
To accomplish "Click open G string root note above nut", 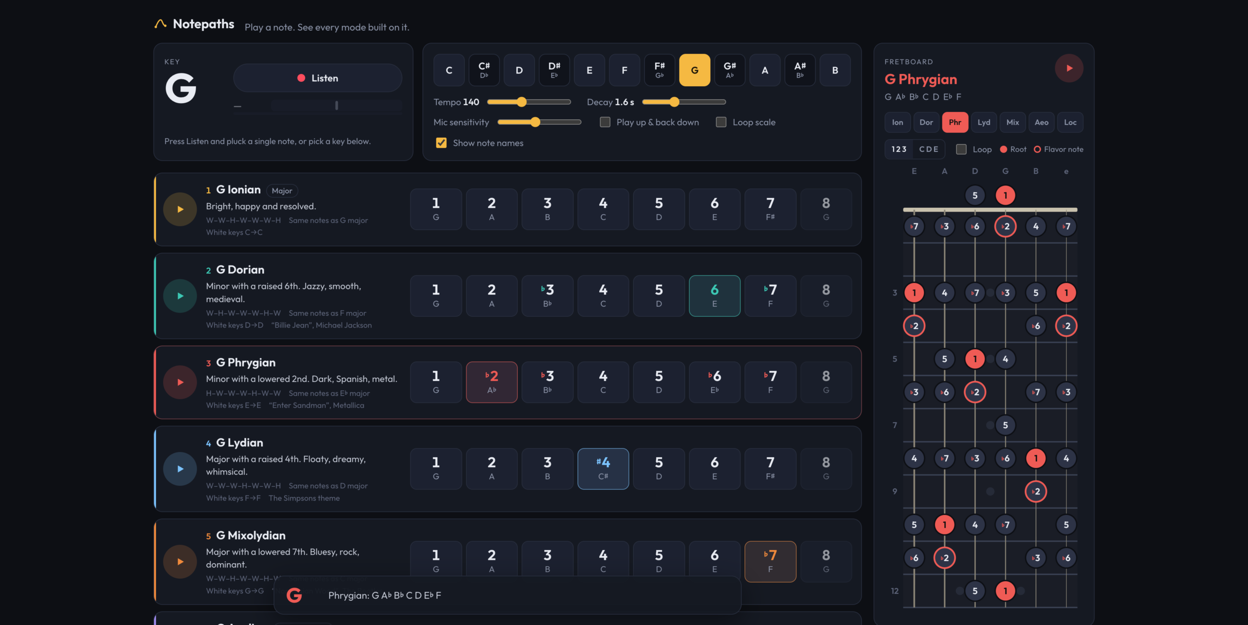I will click(1005, 195).
